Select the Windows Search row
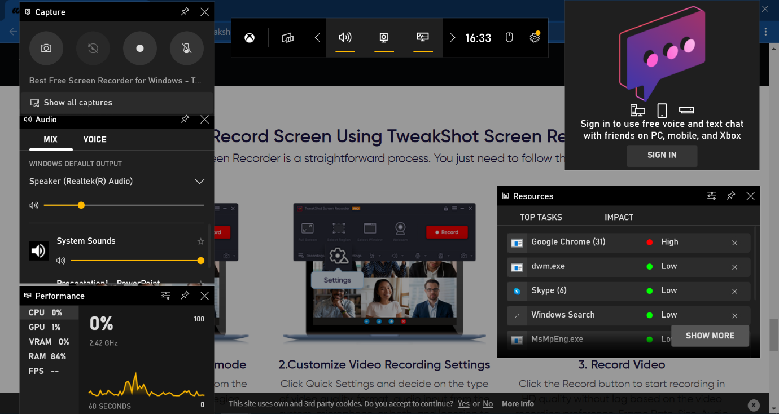Image resolution: width=779 pixels, height=414 pixels. coord(628,315)
